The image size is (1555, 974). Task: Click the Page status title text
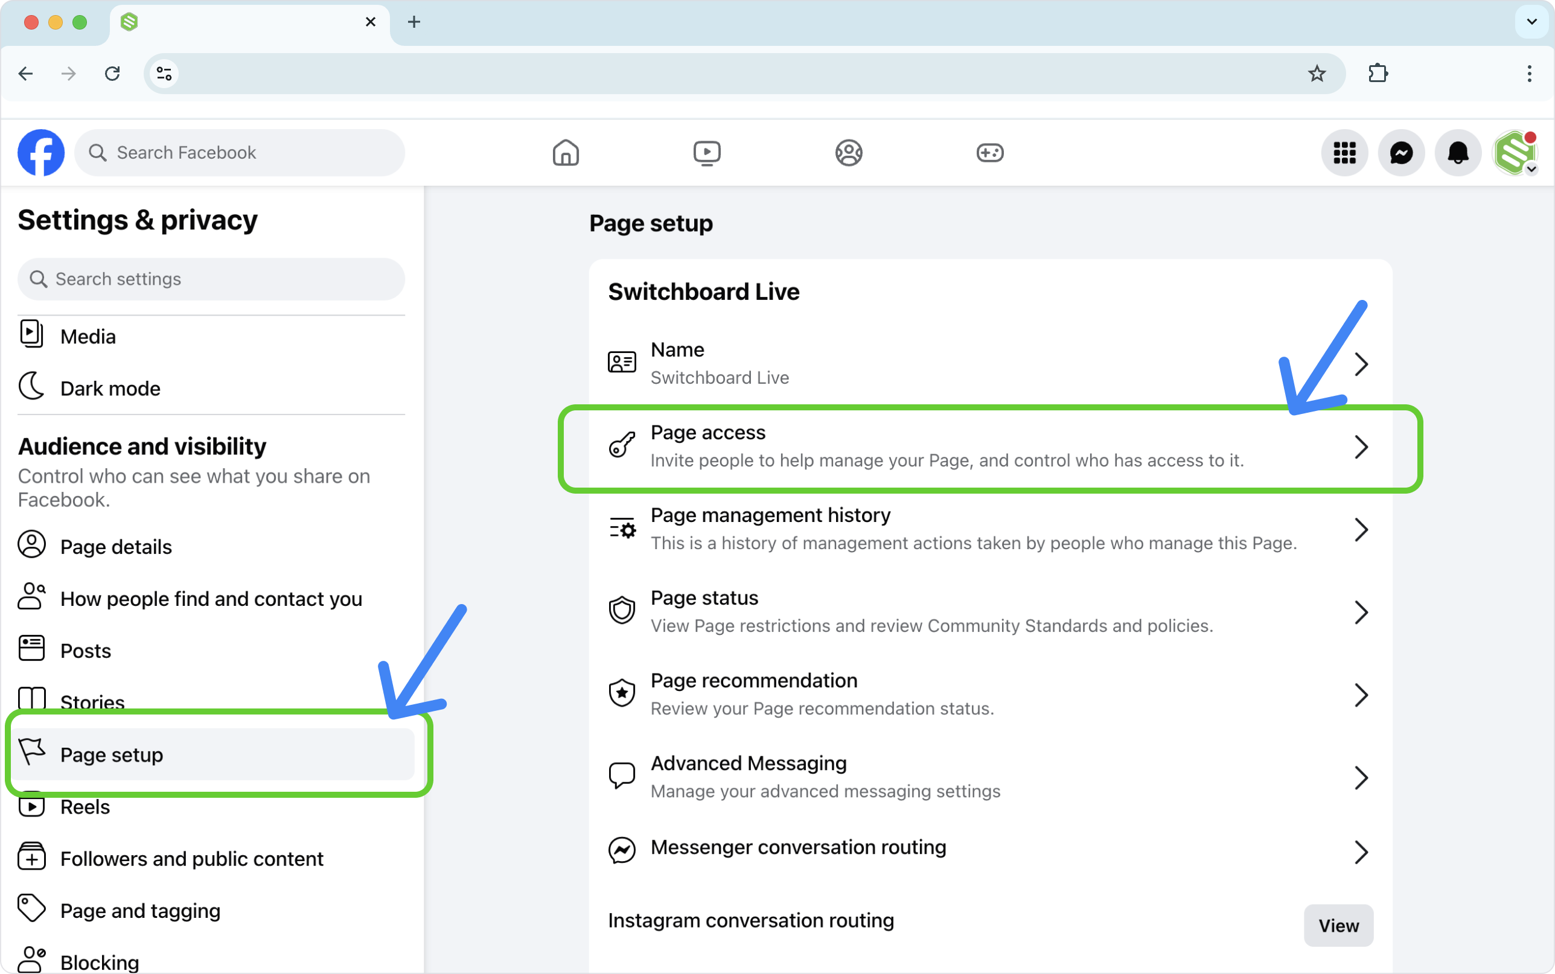[704, 598]
